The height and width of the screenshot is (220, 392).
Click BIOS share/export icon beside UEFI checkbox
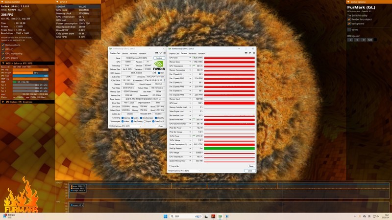(x=154, y=73)
